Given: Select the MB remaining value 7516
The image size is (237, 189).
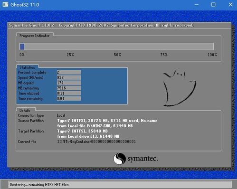Looking at the screenshot, I should (x=69, y=88).
